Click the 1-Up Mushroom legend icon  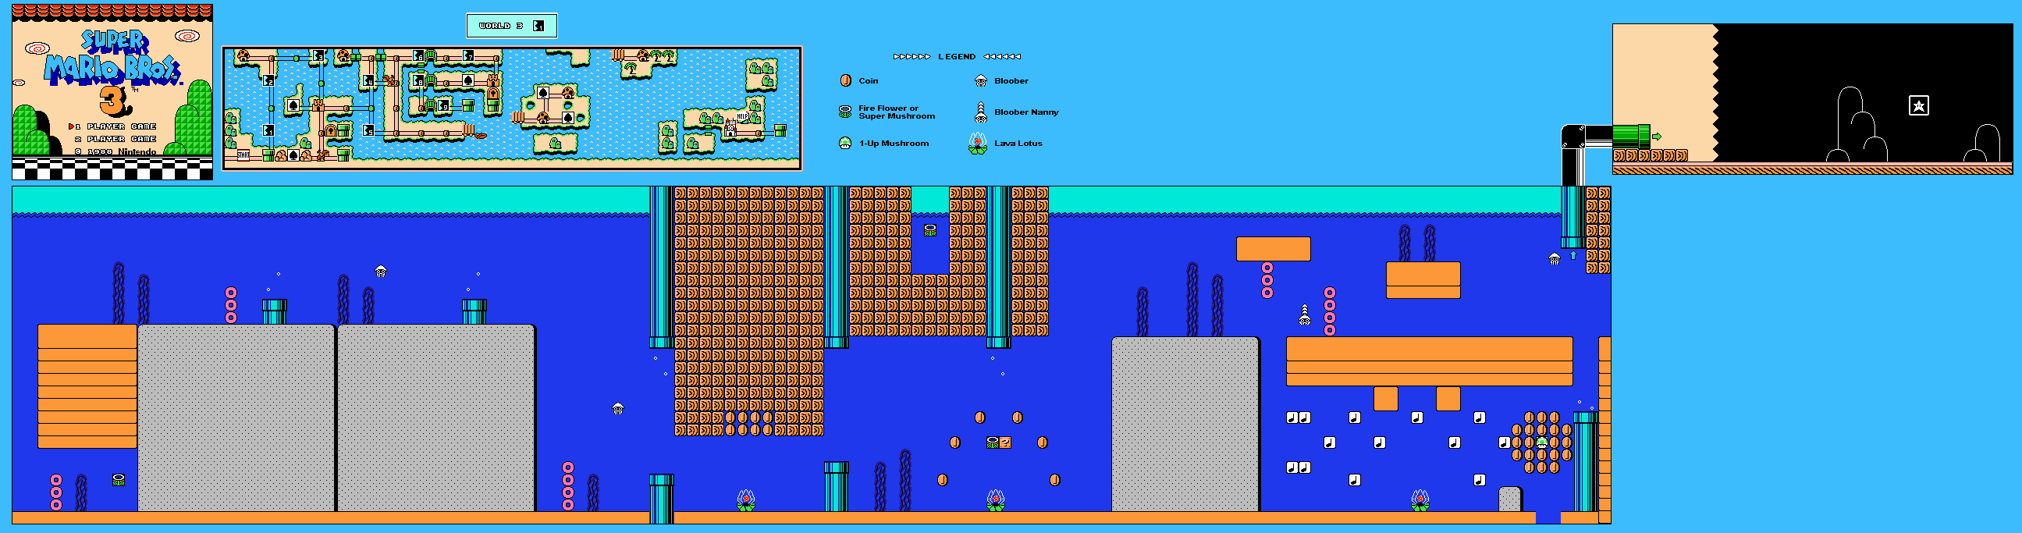pos(845,143)
